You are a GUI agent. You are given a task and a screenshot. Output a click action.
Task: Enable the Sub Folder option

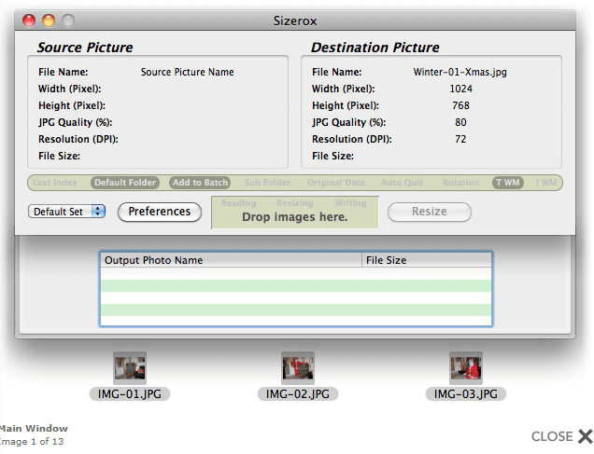267,183
